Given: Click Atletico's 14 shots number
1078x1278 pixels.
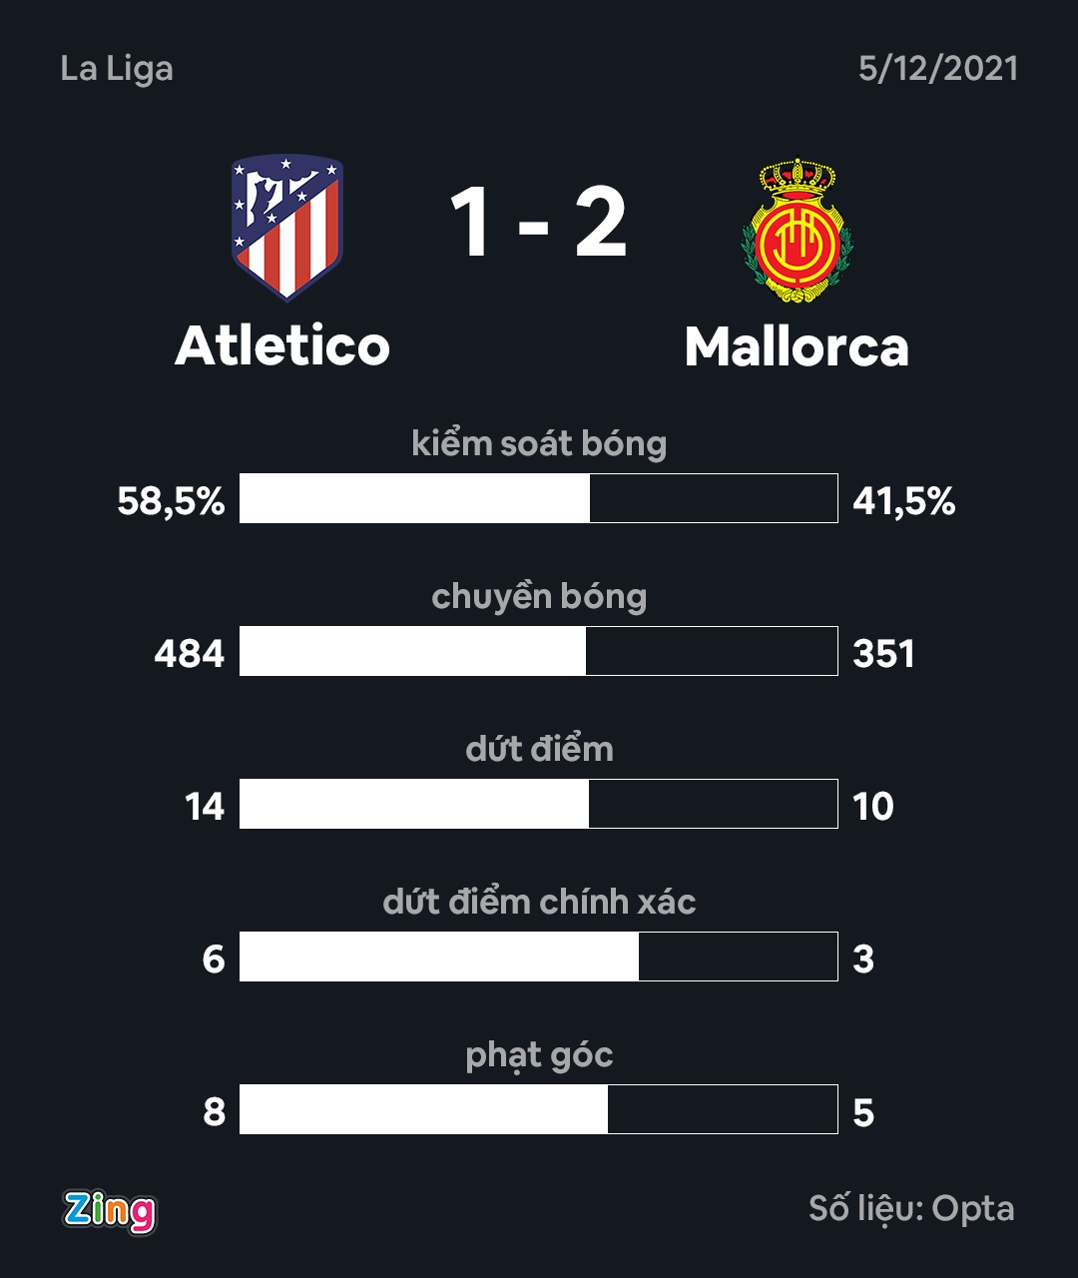Looking at the screenshot, I should (205, 807).
